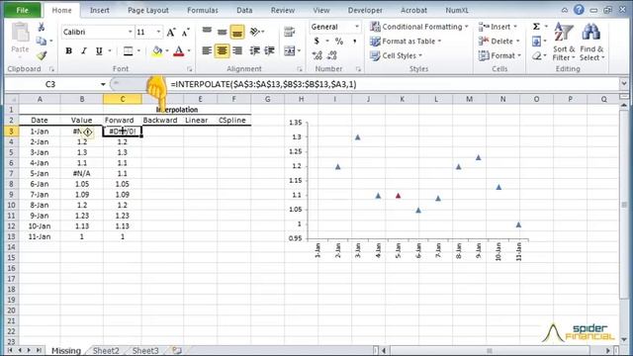The width and height of the screenshot is (633, 356).
Task: Decrease decimal places
Action: (332, 55)
